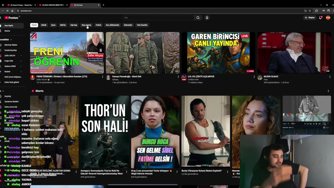Viewport: 334px width, 188px height.
Task: Filter by the Rap yapma chip
Action: click(86, 25)
